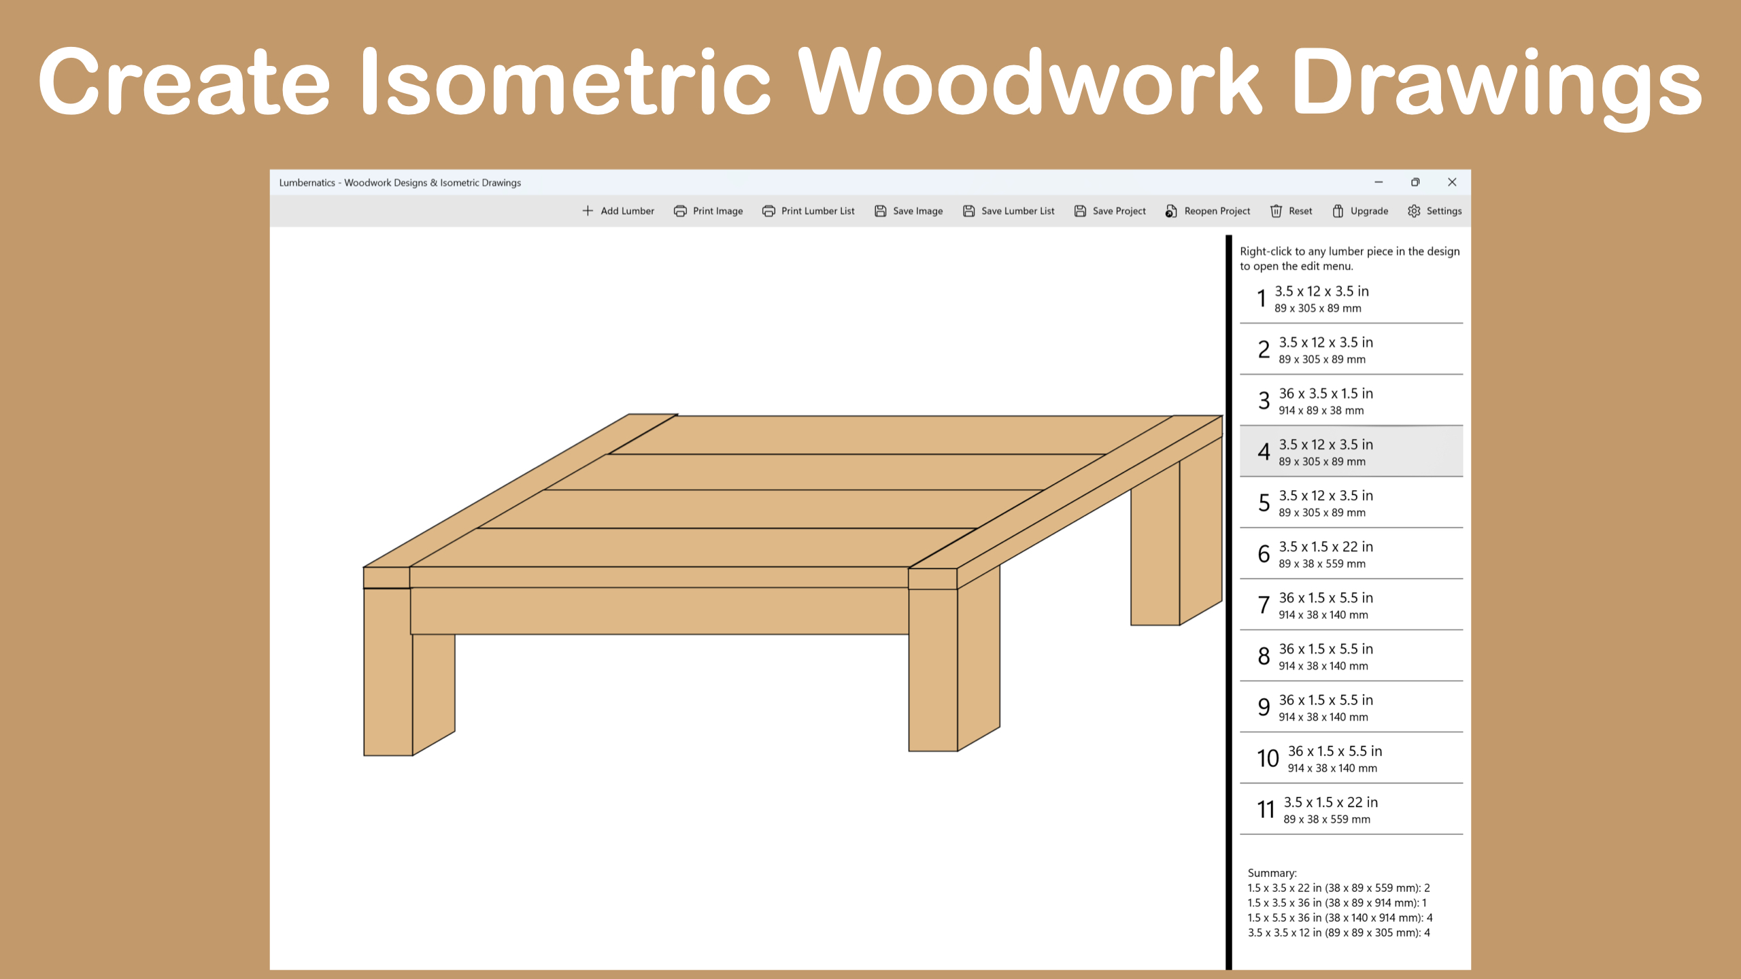Reset the current woodwork design

[1291, 211]
